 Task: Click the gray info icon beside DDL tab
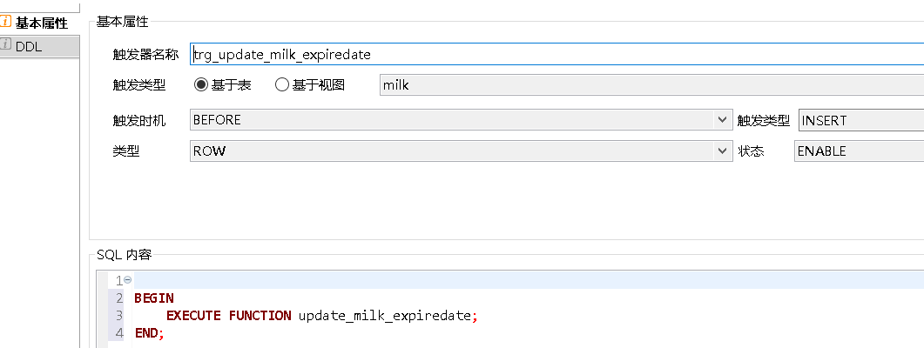pos(7,47)
